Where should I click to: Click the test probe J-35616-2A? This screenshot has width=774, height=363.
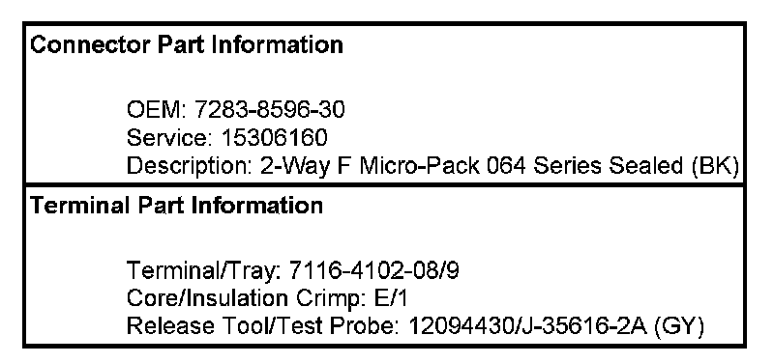click(x=582, y=326)
